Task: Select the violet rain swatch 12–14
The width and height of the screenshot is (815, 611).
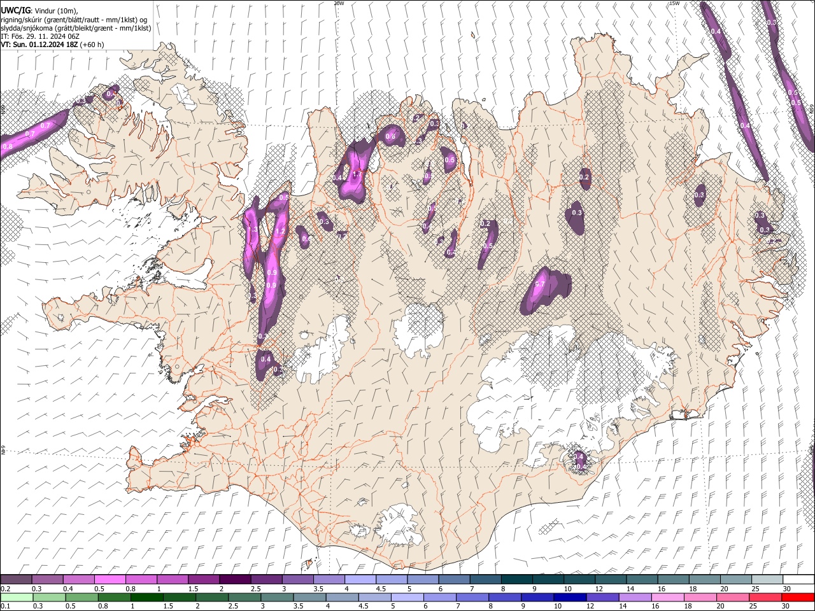Action: [602, 597]
